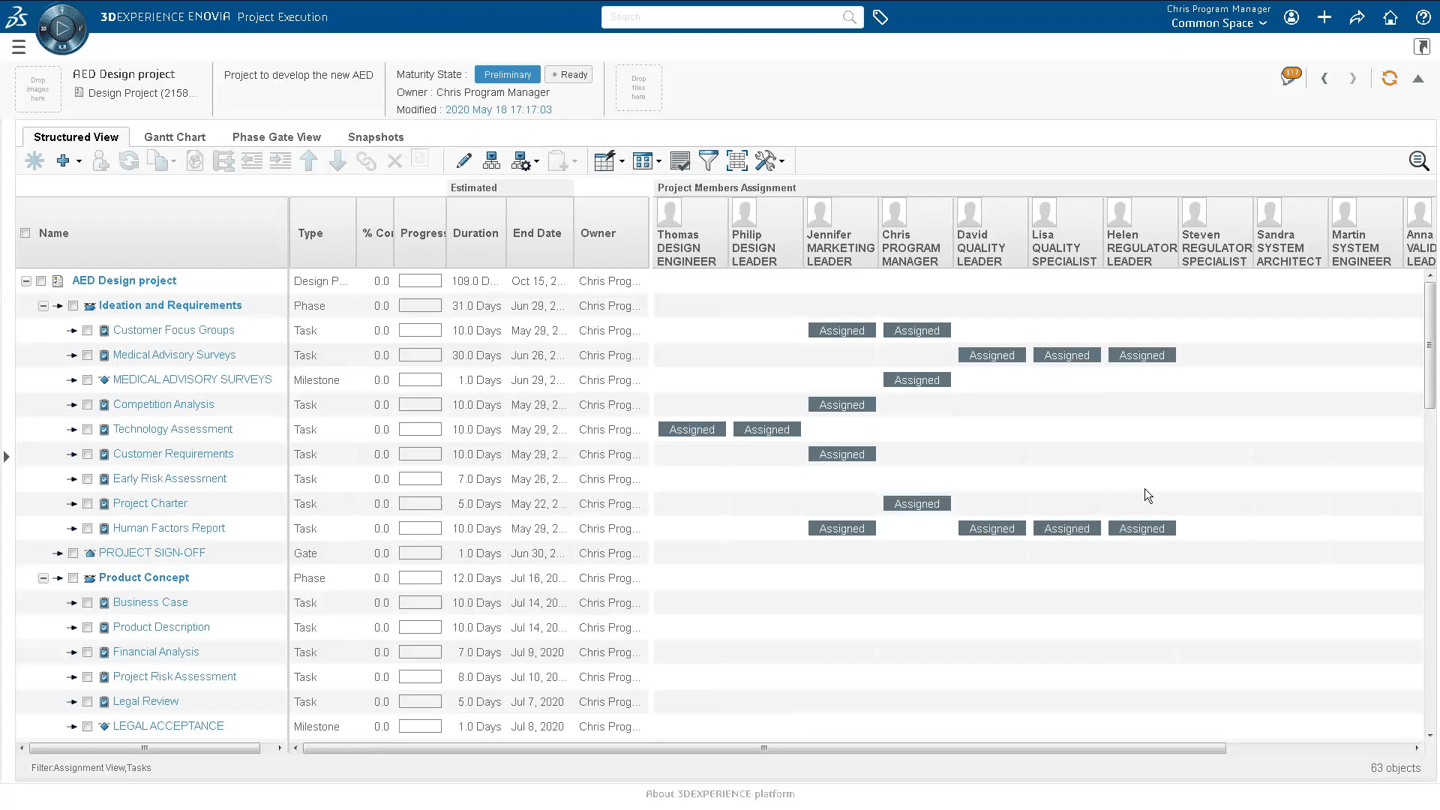
Task: Click the funnel filter icon
Action: pyautogui.click(x=708, y=160)
